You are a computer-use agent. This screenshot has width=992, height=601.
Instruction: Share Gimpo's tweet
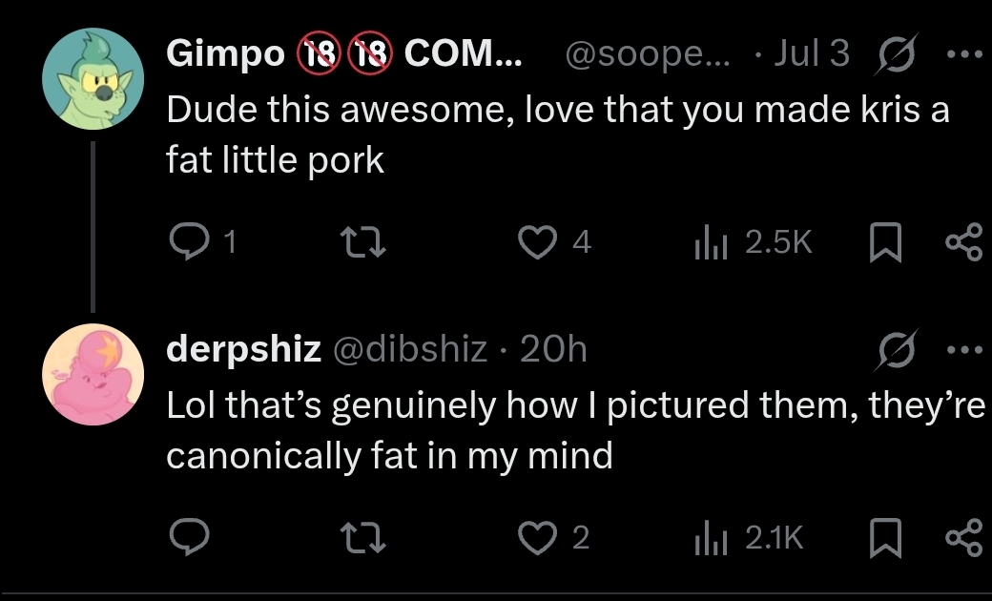pos(963,242)
